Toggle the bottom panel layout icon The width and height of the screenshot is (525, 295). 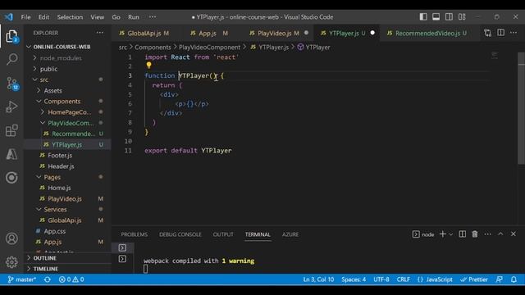(436, 16)
